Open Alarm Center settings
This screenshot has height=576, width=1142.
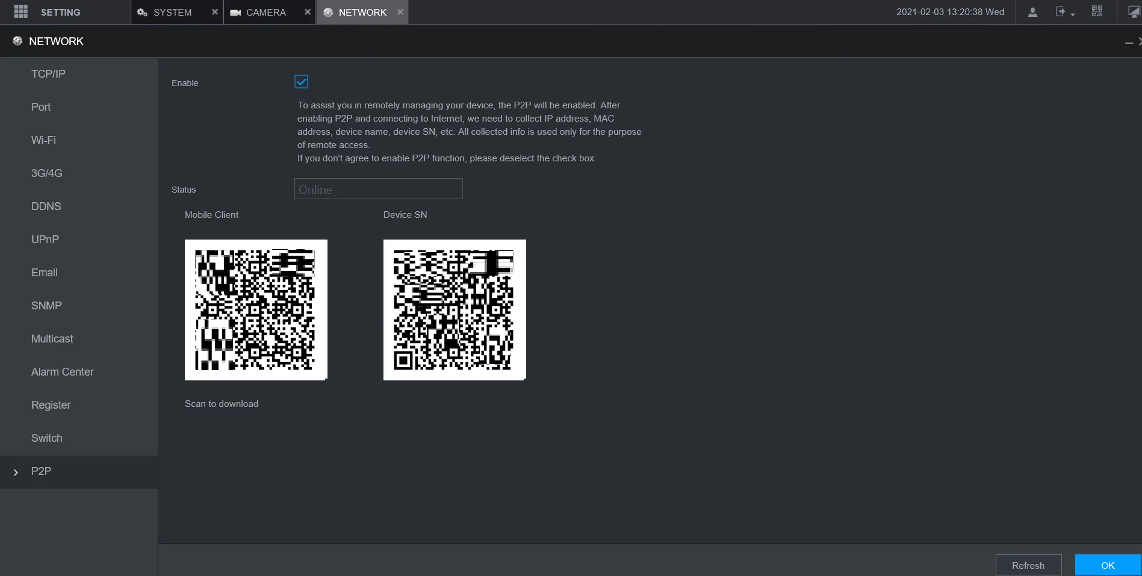pyautogui.click(x=79, y=372)
